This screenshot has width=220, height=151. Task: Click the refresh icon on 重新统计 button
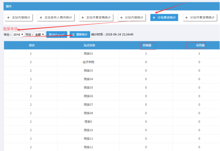click(73, 34)
